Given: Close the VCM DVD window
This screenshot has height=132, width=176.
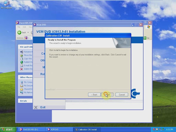Looking at the screenshot, I should pyautogui.click(x=141, y=25).
